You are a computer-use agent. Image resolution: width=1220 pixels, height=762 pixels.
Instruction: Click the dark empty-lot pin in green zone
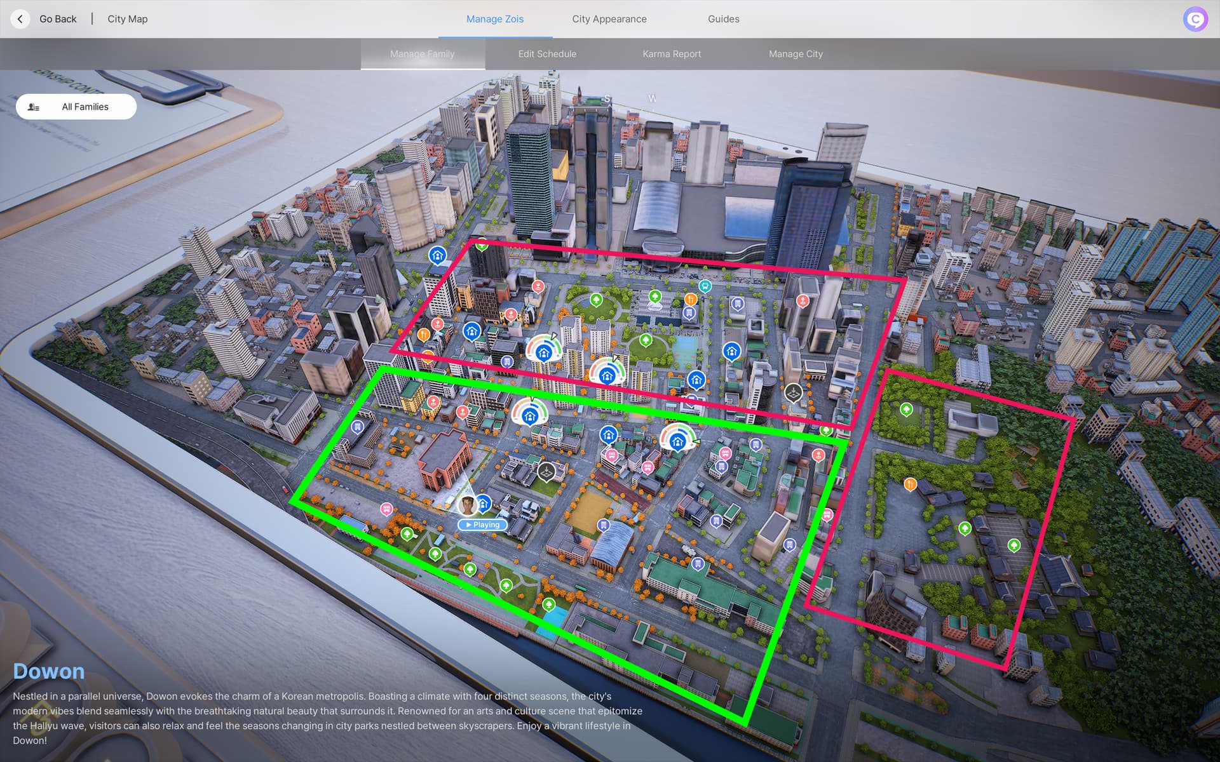[x=546, y=471]
